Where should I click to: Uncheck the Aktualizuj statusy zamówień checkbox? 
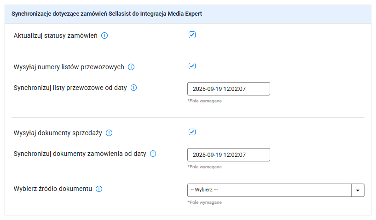[192, 35]
